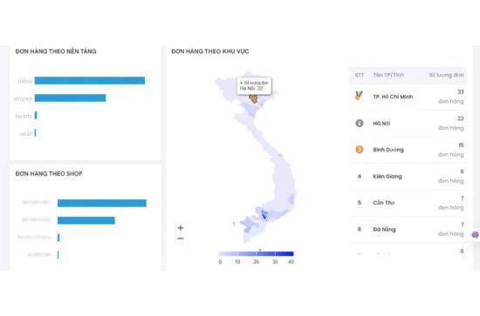Screen dimensions: 480x316
Task: Click the silver rank 2 badge for Hà Nội
Action: (360, 123)
